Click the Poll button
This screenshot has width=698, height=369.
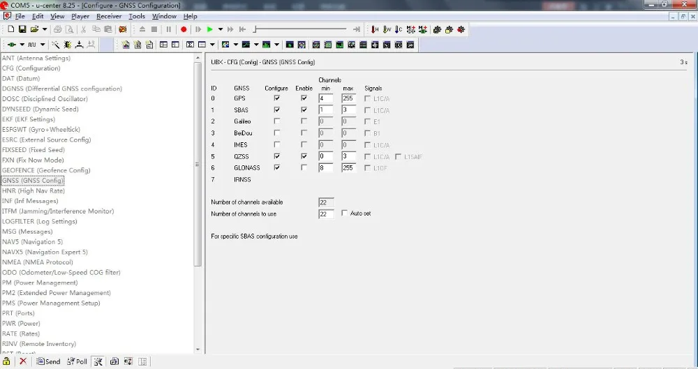77,361
